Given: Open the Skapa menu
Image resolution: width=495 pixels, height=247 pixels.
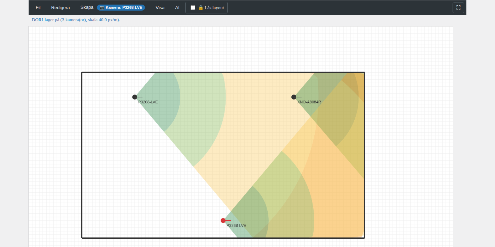Looking at the screenshot, I should pos(87,7).
